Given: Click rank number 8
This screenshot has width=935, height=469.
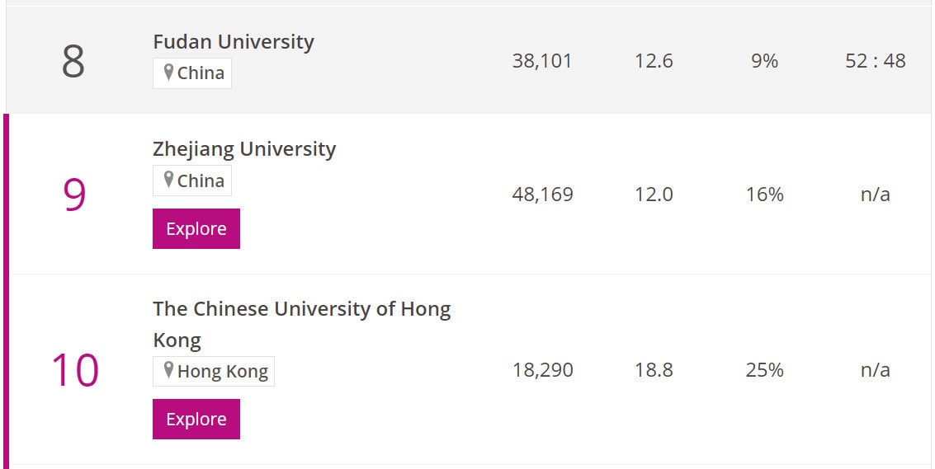Looking at the screenshot, I should (73, 61).
